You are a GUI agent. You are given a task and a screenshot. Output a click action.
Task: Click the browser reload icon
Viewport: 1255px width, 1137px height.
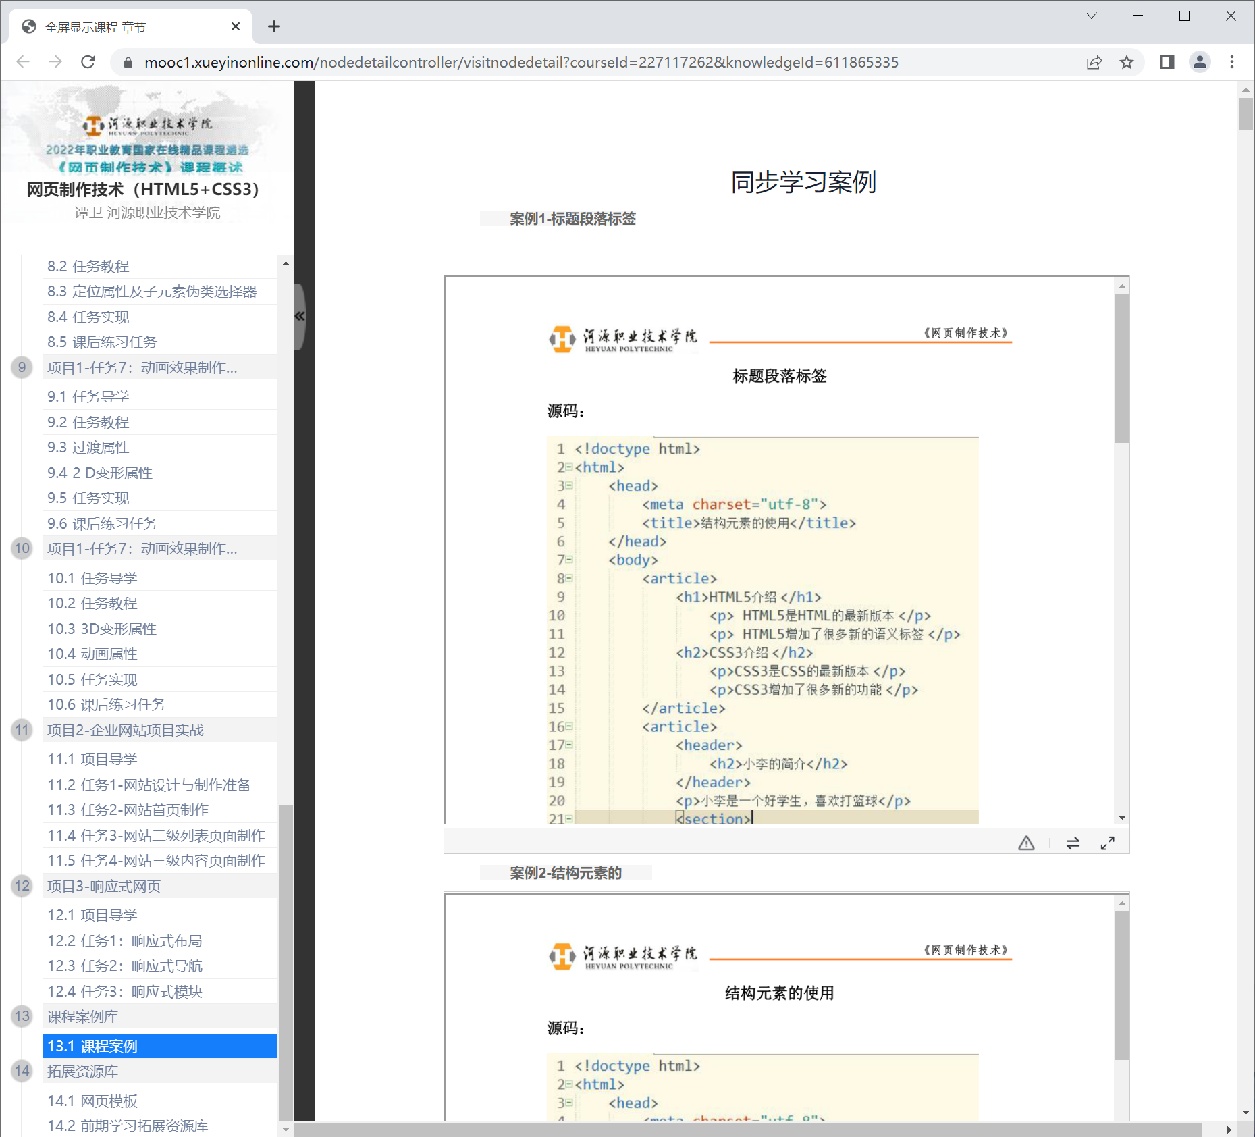88,62
